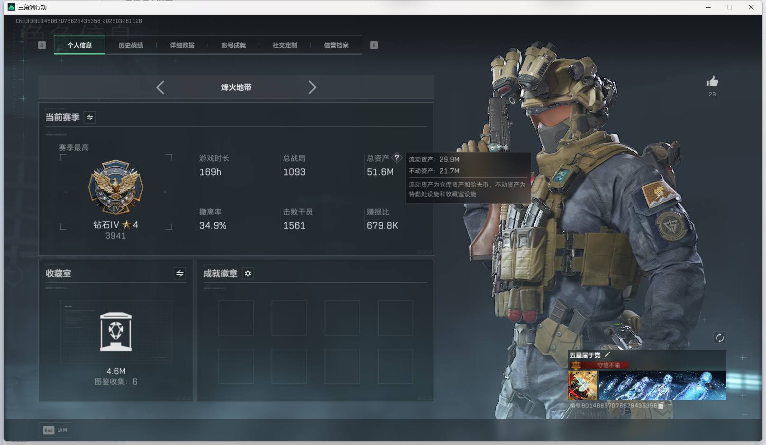Viewport: 766px width, 445px height.
Task: Select the 个人信息 tab
Action: (80, 45)
